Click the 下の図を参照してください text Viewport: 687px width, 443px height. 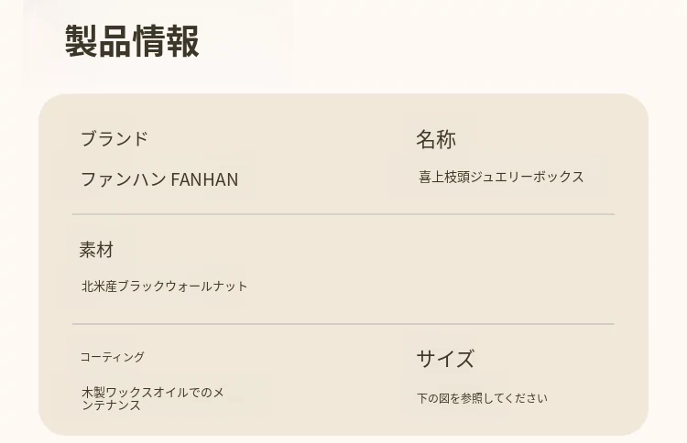click(x=482, y=398)
